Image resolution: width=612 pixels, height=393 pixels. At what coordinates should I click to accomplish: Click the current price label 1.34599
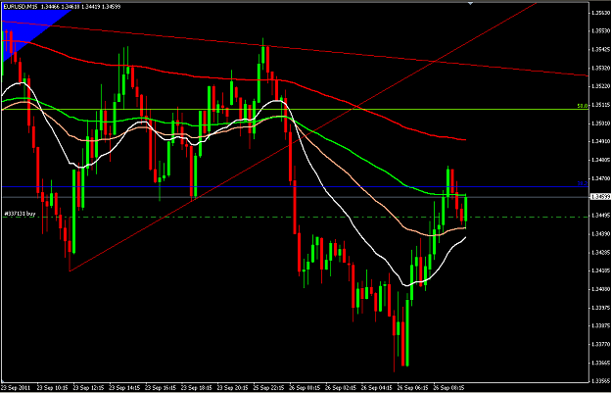tap(600, 197)
